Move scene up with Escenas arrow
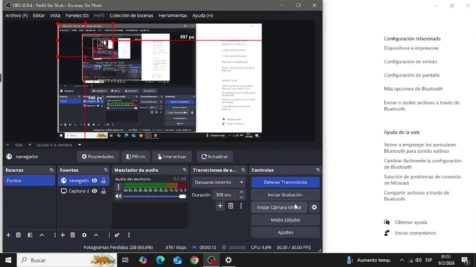 coord(42,235)
